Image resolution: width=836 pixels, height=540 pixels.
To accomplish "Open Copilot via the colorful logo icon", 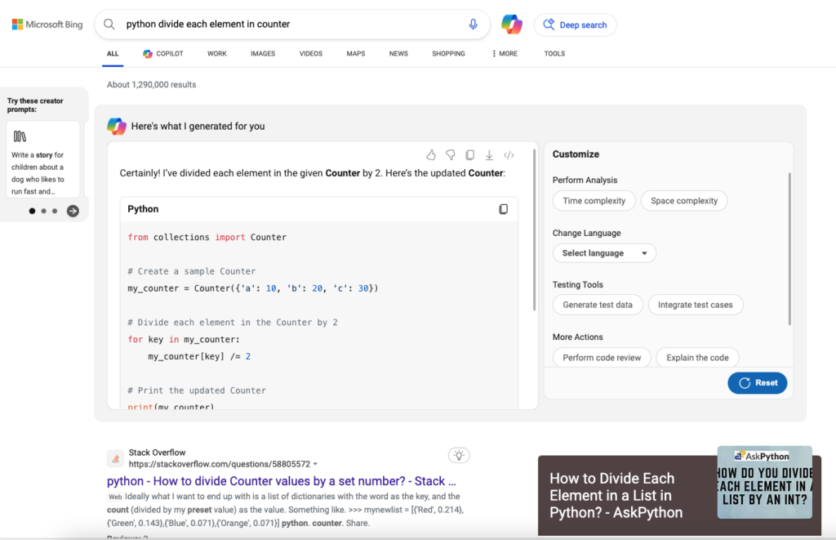I will click(512, 25).
